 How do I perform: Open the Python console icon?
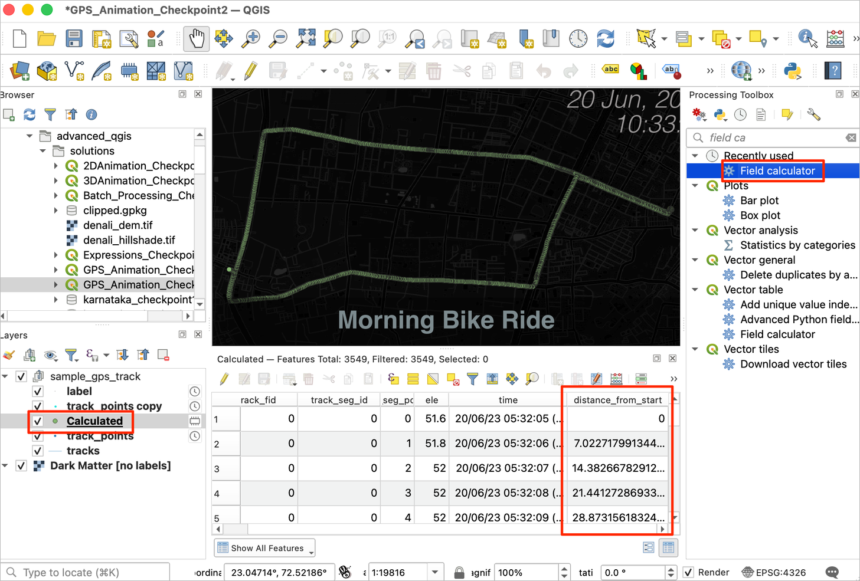click(x=792, y=71)
